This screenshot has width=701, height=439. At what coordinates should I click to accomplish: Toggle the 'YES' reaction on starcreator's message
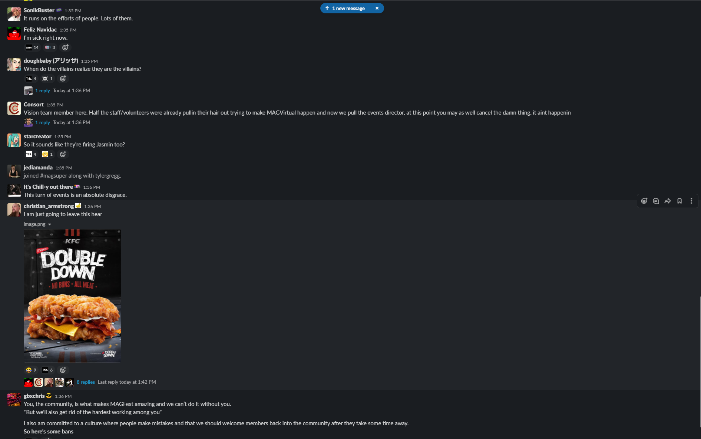pyautogui.click(x=31, y=154)
